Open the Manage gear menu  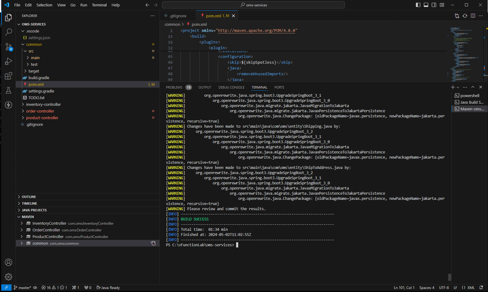(x=9, y=277)
